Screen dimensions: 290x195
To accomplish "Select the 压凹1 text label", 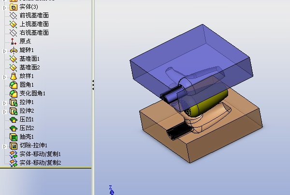I will 27,119.
